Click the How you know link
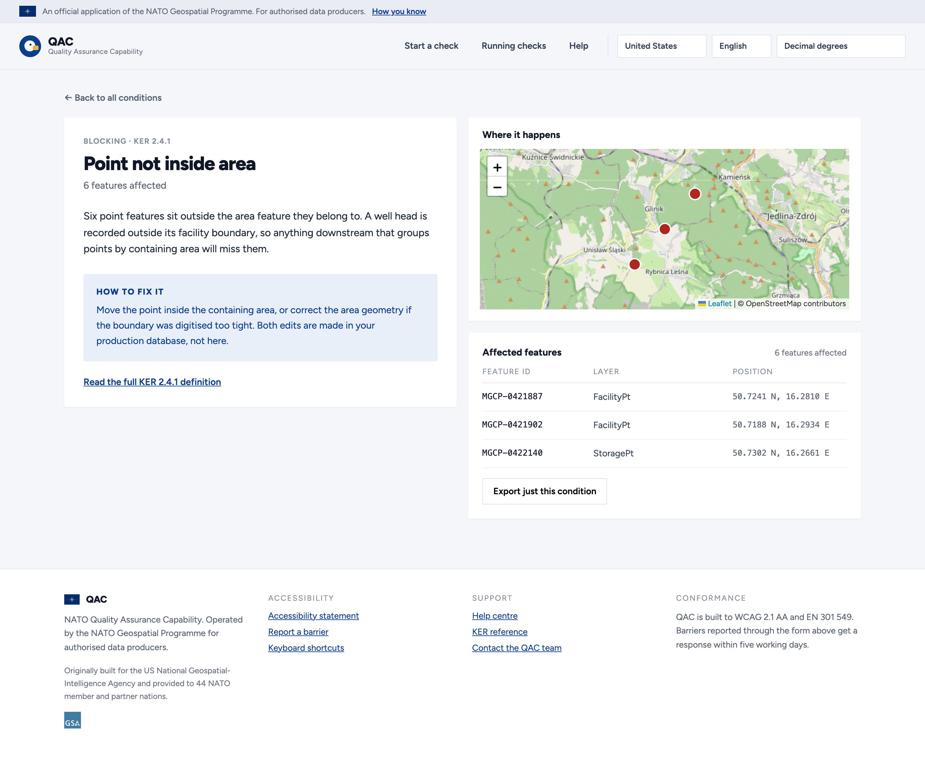This screenshot has width=925, height=758. [x=399, y=11]
